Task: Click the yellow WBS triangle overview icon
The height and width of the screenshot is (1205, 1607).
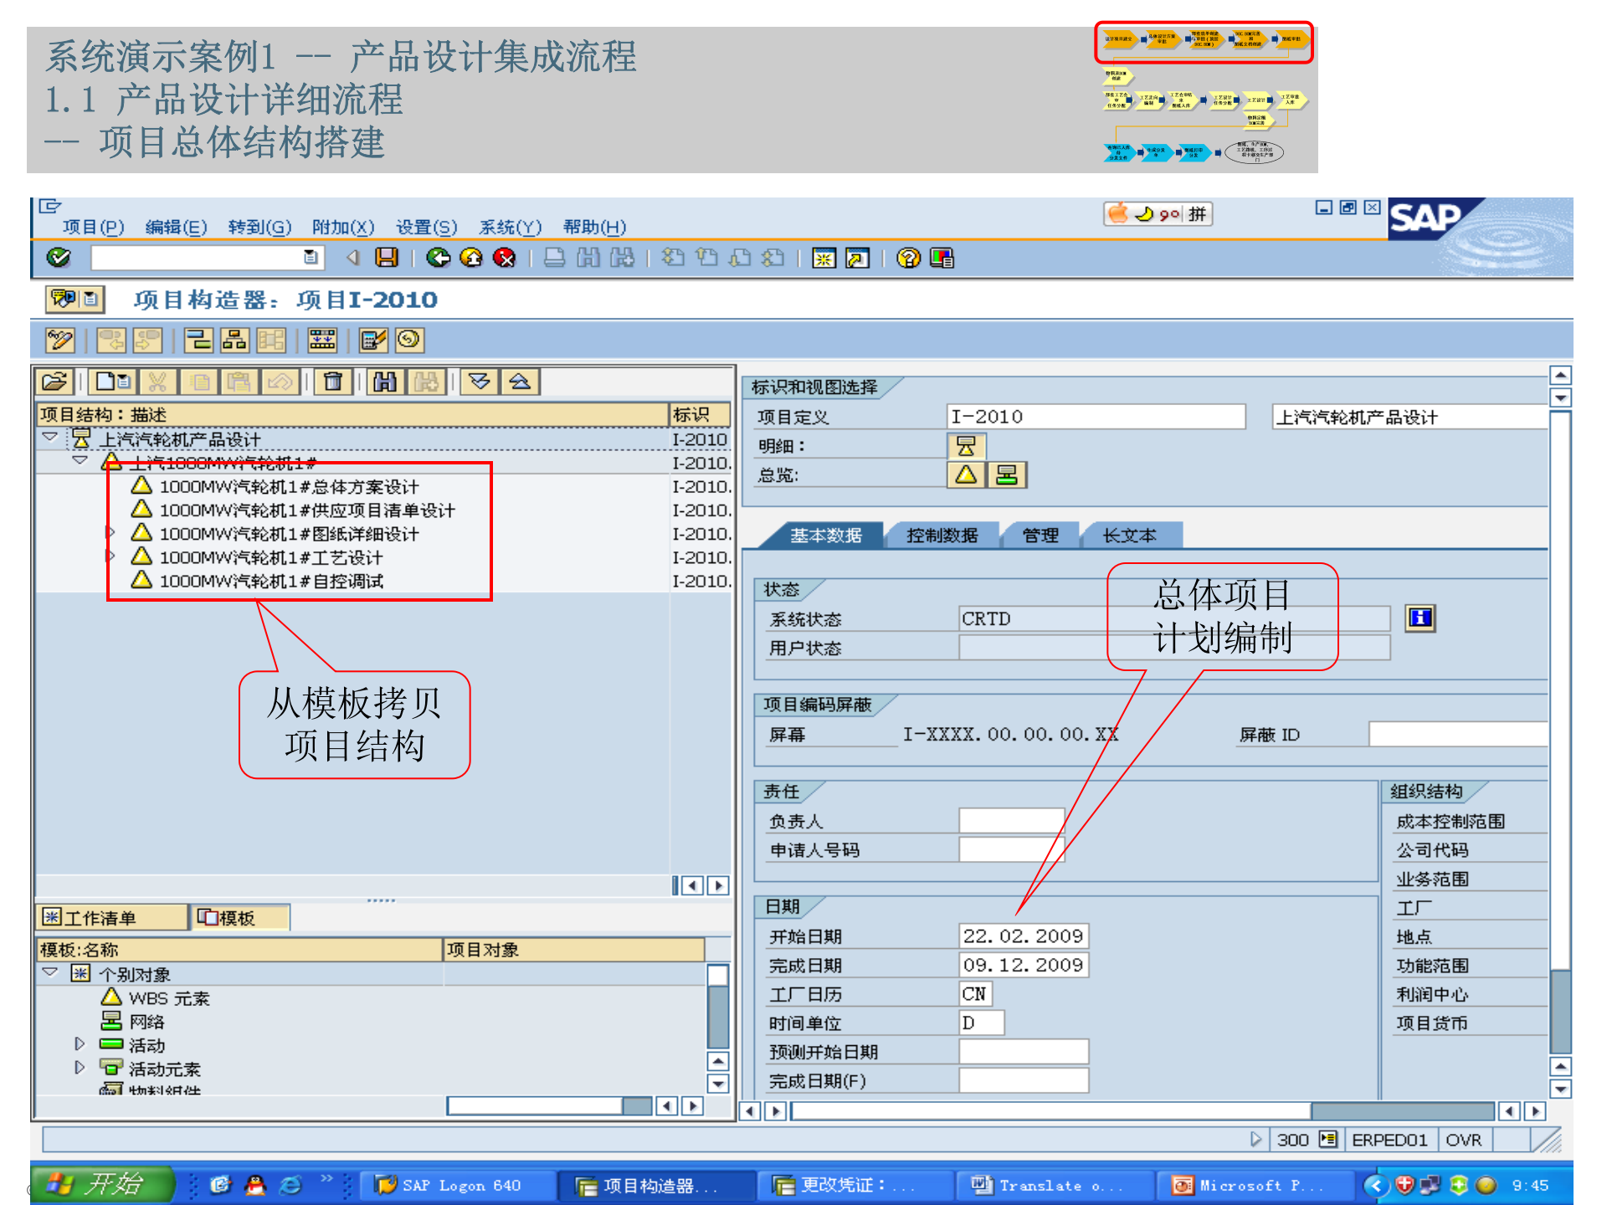Action: tap(965, 474)
